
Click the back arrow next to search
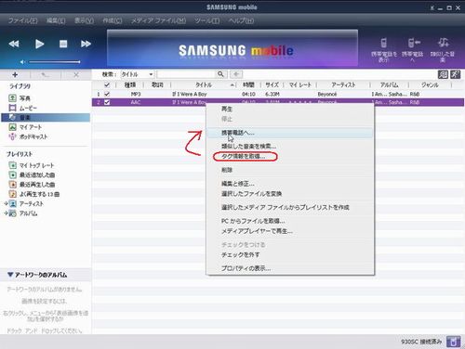236,74
